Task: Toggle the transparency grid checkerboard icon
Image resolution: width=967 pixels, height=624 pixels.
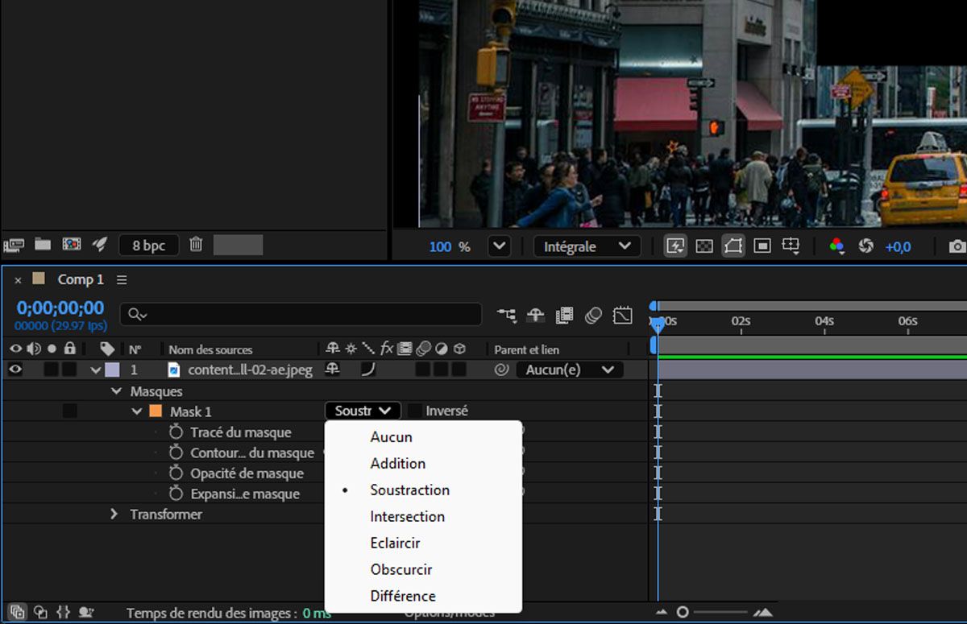Action: click(704, 246)
